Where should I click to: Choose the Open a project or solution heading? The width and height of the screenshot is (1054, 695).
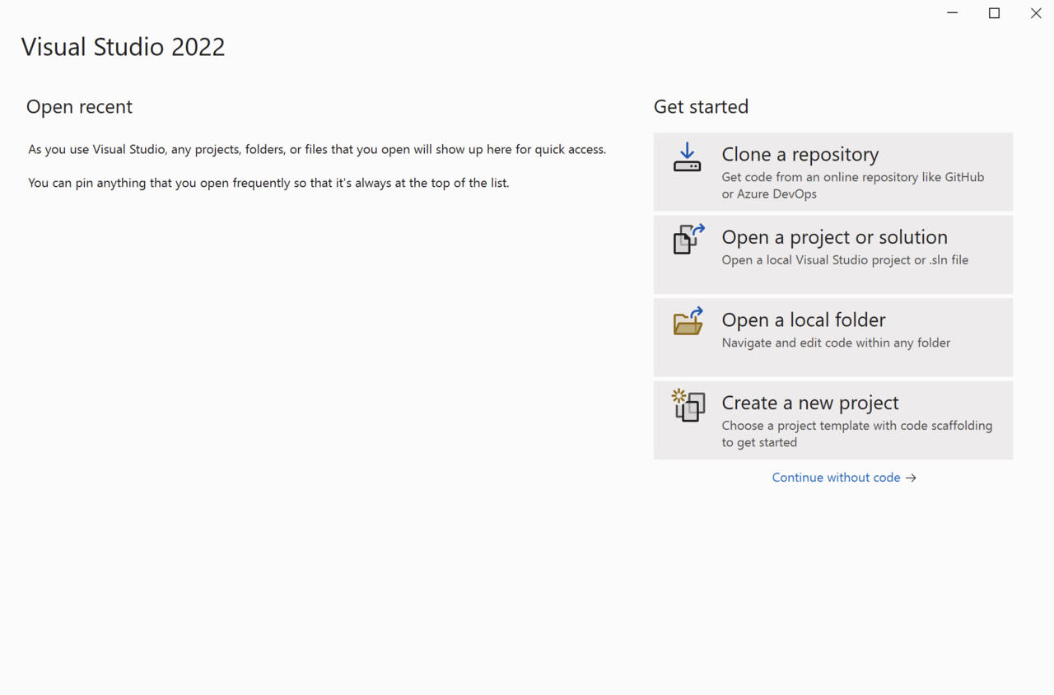pyautogui.click(x=834, y=237)
